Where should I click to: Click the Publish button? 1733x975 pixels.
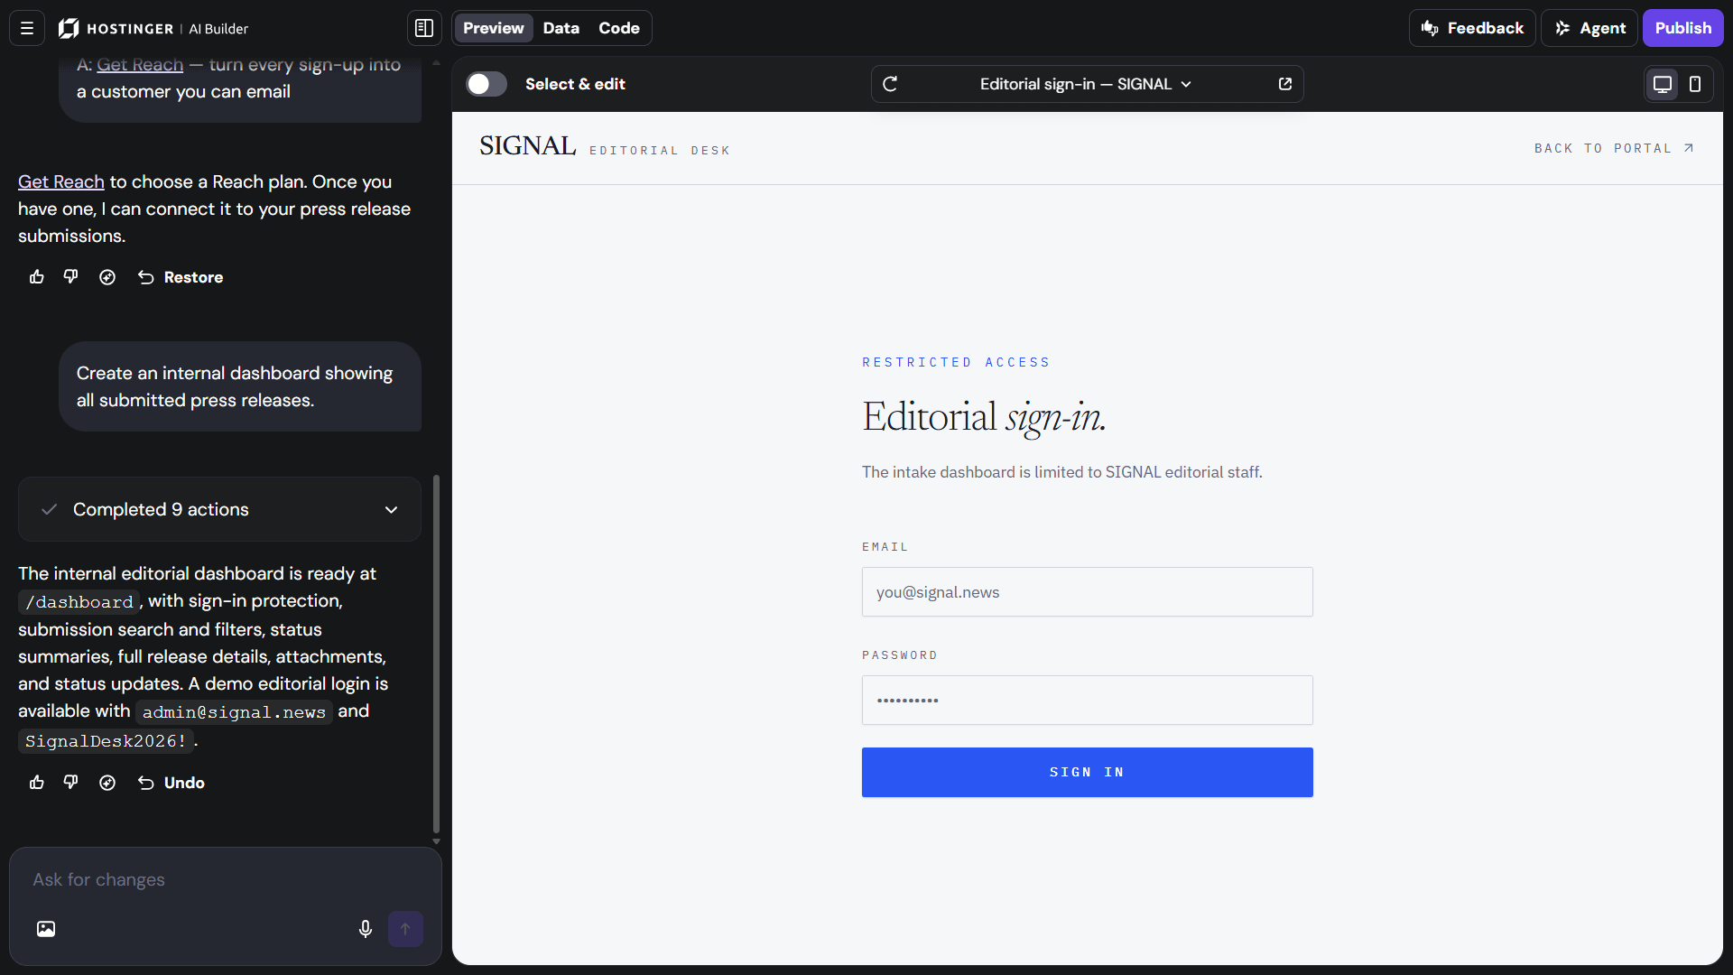(x=1682, y=28)
